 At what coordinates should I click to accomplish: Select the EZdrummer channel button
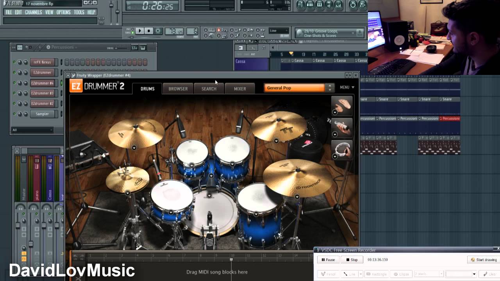click(42, 73)
